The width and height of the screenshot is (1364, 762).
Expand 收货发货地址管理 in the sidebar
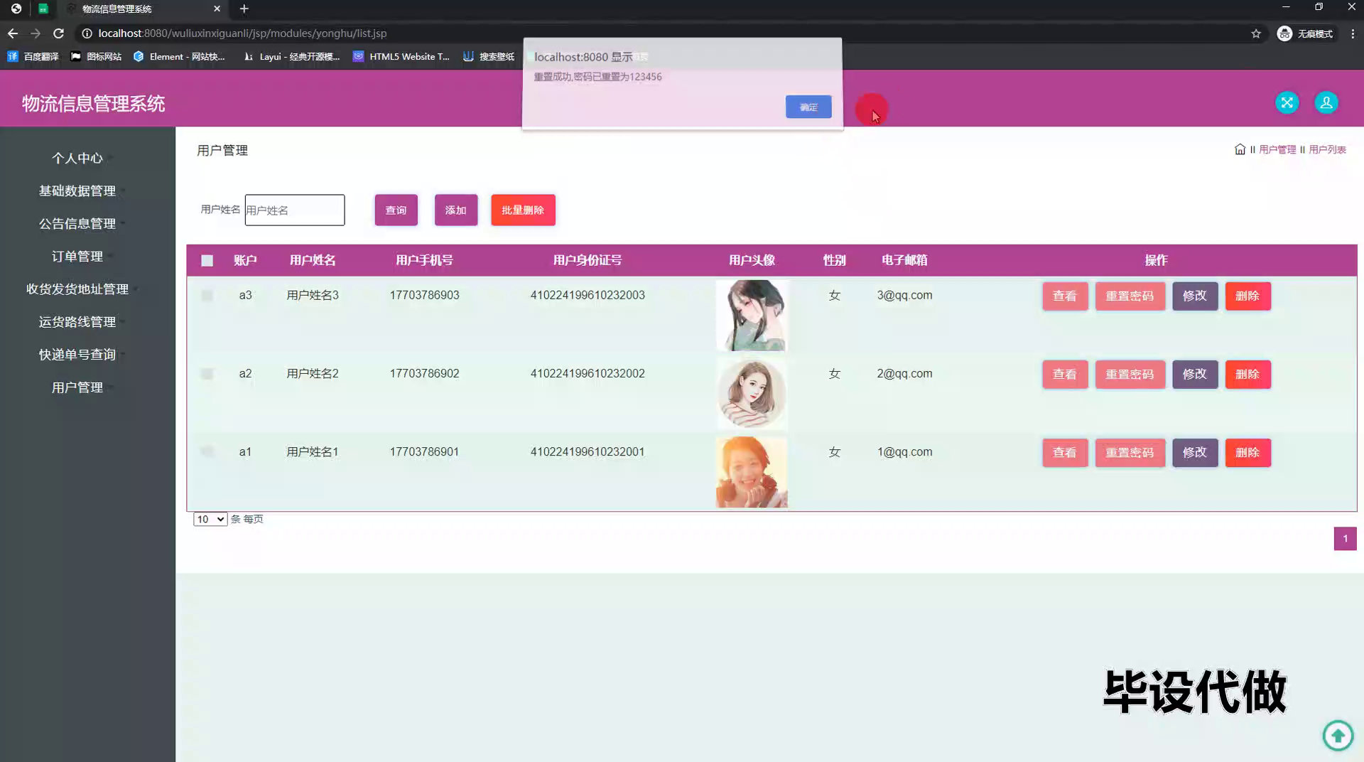(77, 289)
